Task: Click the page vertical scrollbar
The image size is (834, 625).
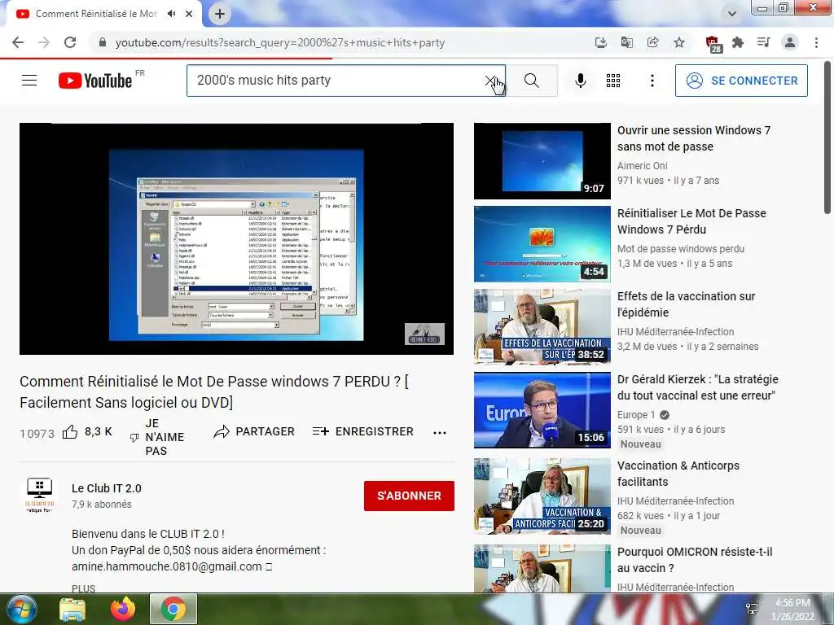Action: pyautogui.click(x=827, y=138)
